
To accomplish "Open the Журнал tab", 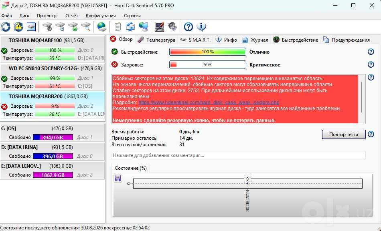I will (255, 40).
